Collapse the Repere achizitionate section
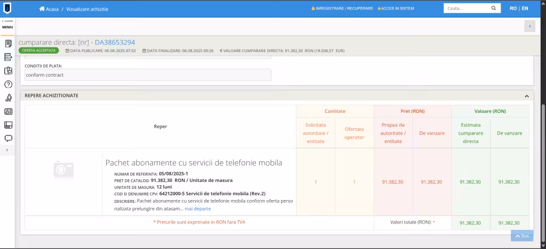This screenshot has height=249, width=546. point(526,96)
